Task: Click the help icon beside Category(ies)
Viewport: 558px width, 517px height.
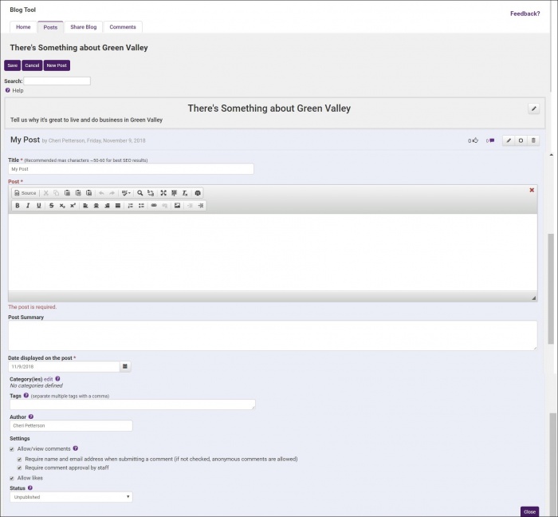Action: [57, 379]
